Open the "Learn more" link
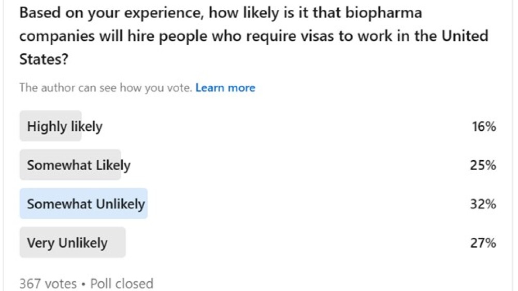The image size is (518, 291). point(225,88)
